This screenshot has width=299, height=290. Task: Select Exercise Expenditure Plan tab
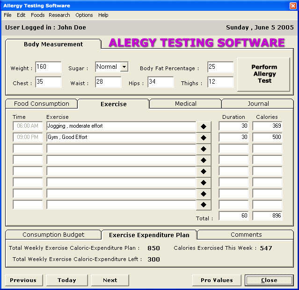pos(149,235)
